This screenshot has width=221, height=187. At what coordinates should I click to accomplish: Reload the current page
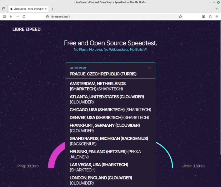(24, 17)
